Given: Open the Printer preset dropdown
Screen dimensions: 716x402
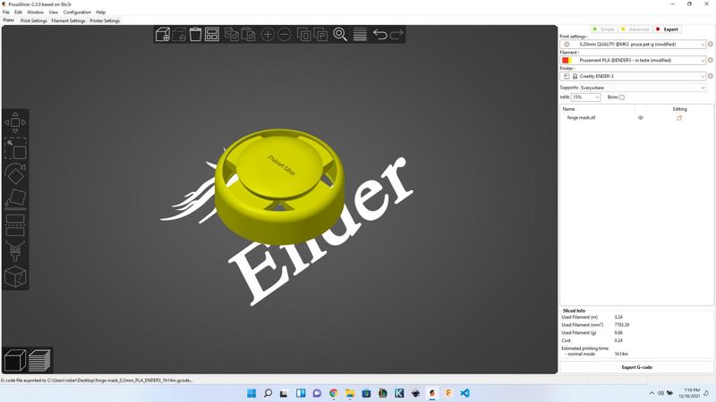Looking at the screenshot, I should point(633,76).
